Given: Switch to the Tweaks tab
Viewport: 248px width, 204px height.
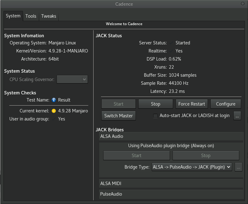Looking at the screenshot, I should [x=48, y=16].
